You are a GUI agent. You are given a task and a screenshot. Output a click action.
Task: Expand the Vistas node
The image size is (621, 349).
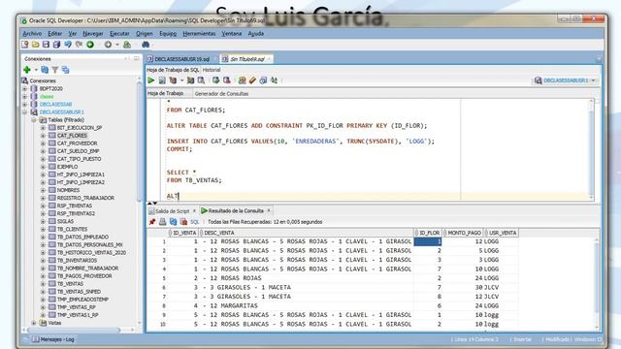click(x=34, y=323)
